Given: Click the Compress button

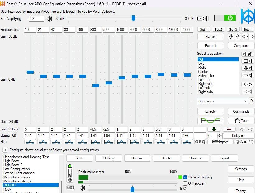Looking at the screenshot, I should point(241,46).
